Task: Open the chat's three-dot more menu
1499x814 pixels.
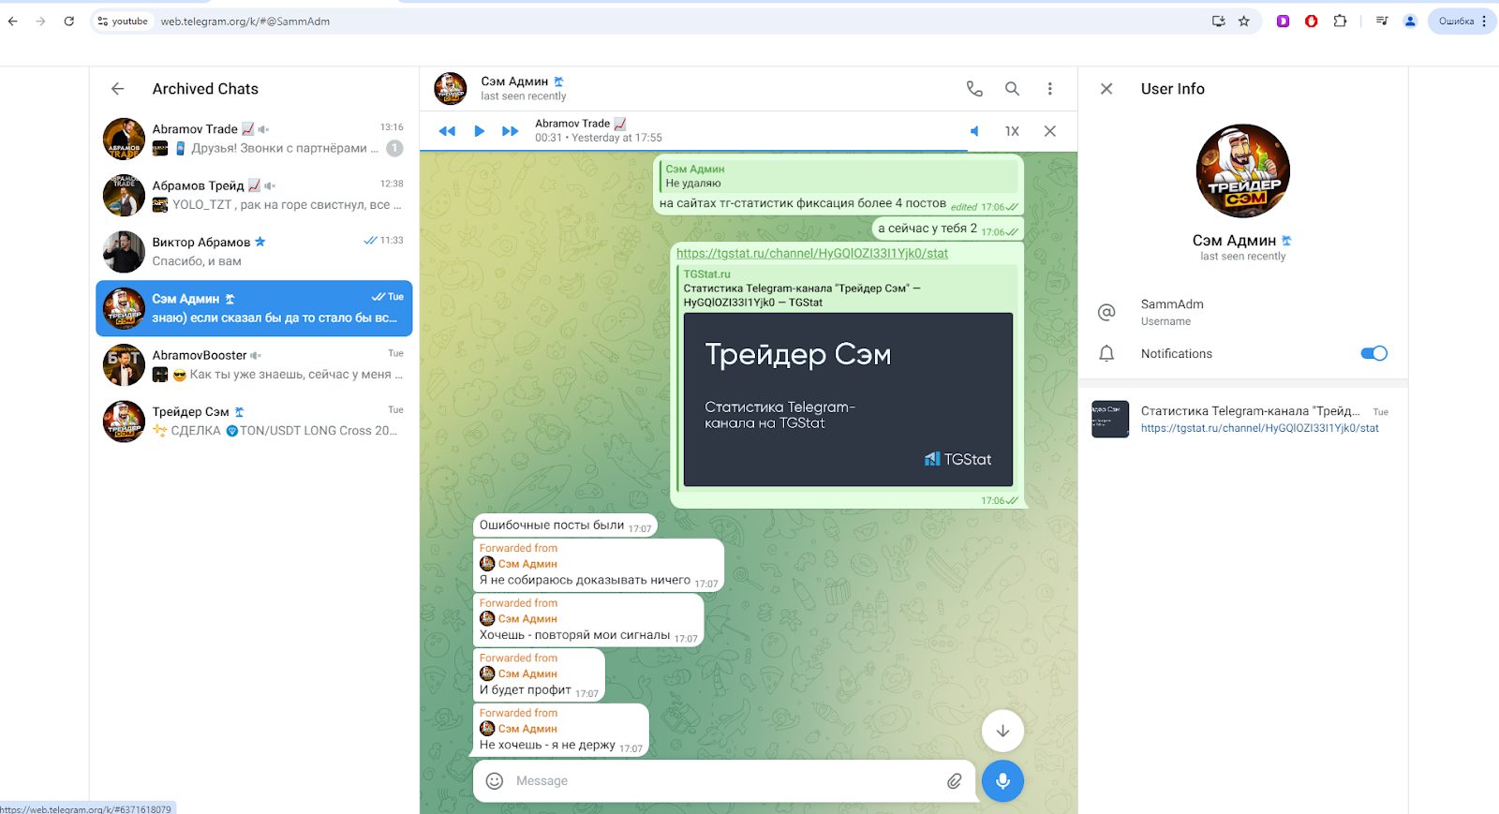Action: click(1049, 89)
